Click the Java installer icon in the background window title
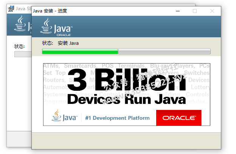The image size is (236, 154). coord(11,9)
